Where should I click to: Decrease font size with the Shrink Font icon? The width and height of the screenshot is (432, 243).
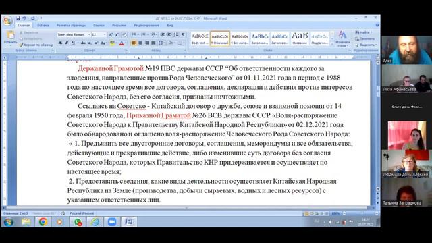117,34
